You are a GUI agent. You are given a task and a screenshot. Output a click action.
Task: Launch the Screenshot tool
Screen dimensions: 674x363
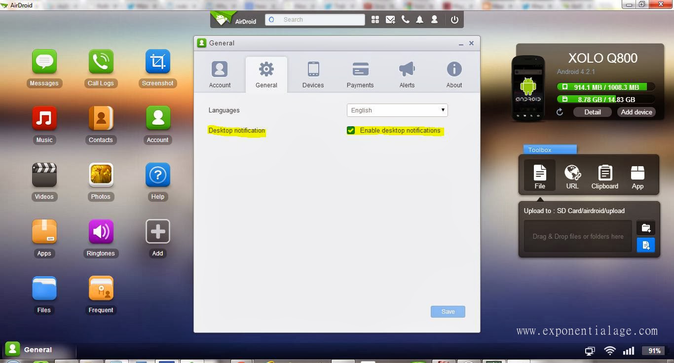pyautogui.click(x=157, y=61)
